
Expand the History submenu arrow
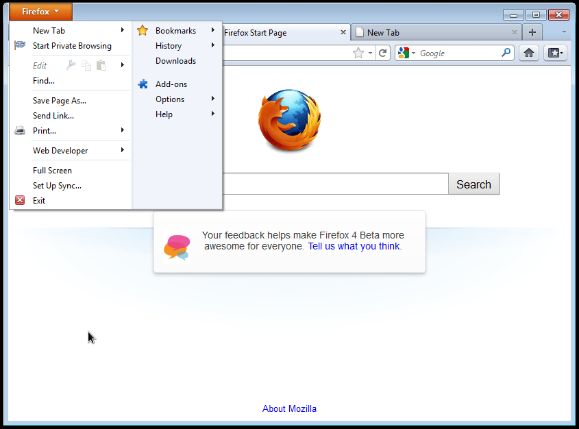click(x=213, y=45)
